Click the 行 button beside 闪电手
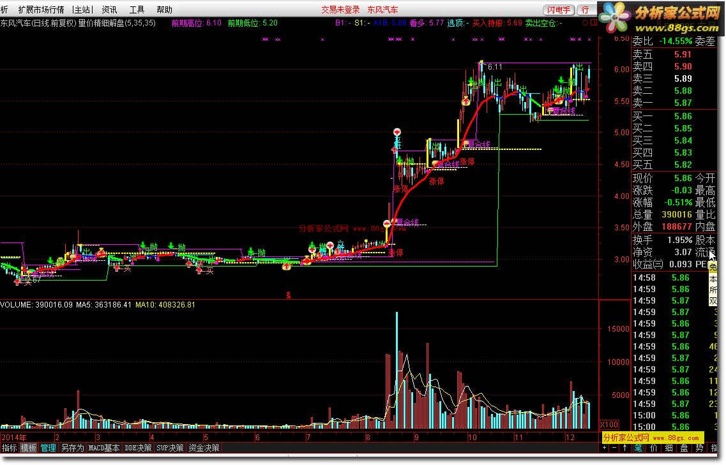 586,10
